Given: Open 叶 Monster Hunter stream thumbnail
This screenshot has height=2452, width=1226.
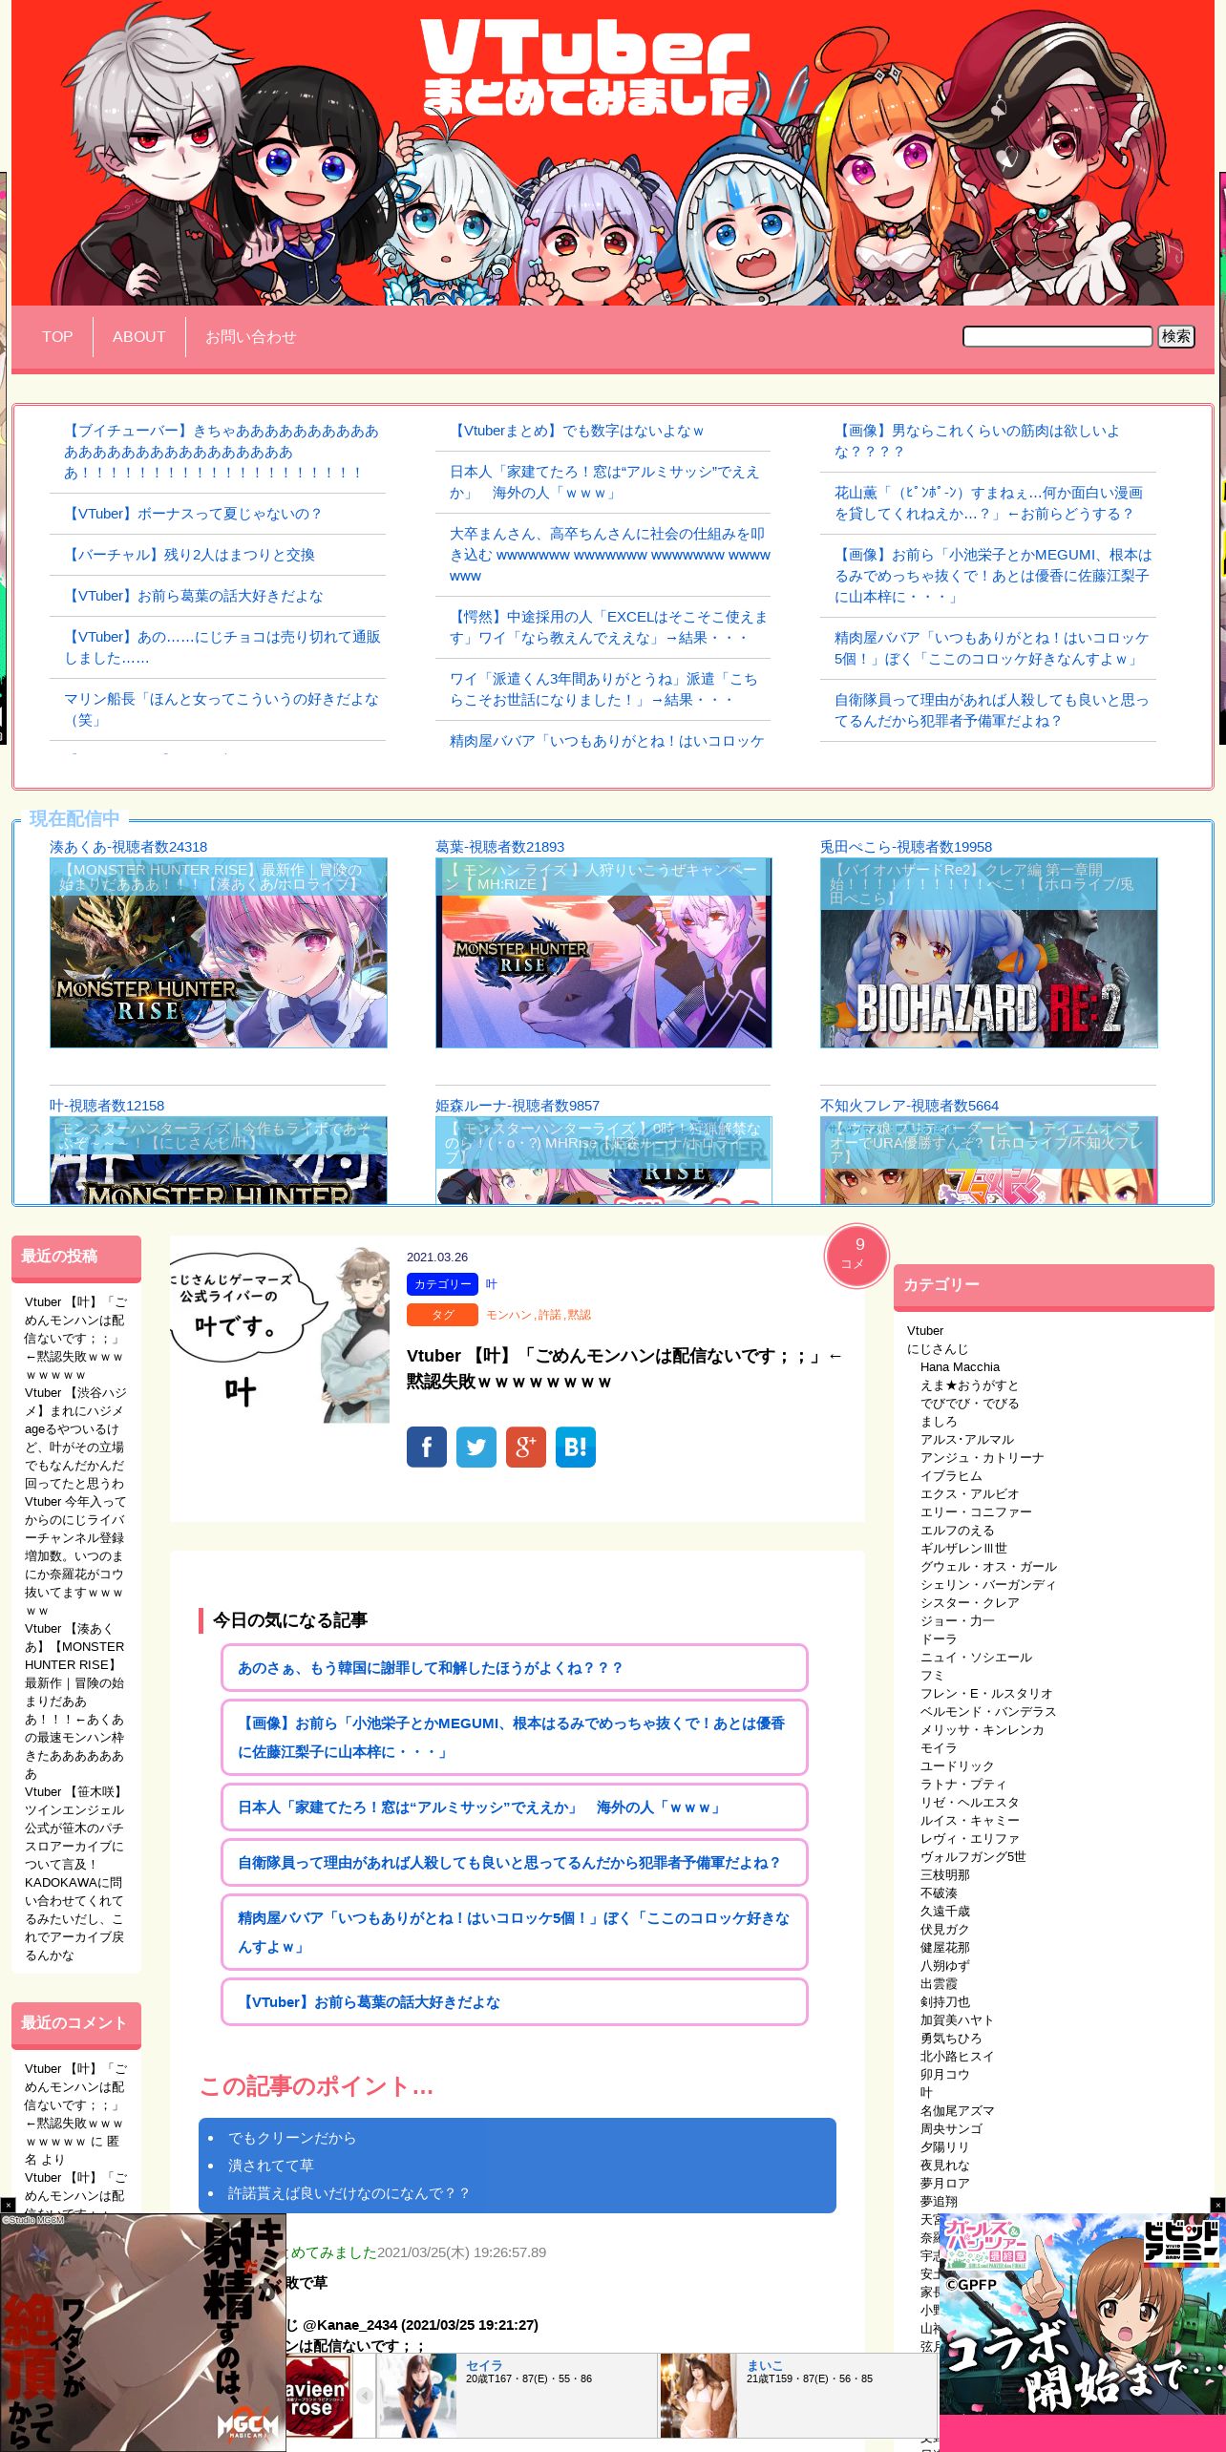Looking at the screenshot, I should (x=219, y=1160).
